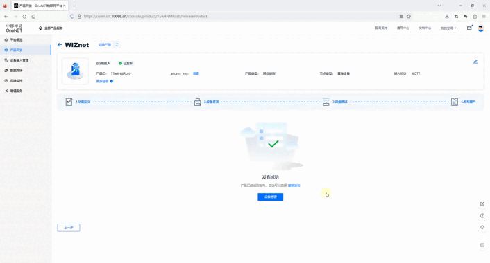The image size is (490, 263).
Task: Click the step 3 debugging icon
Action: click(x=326, y=102)
